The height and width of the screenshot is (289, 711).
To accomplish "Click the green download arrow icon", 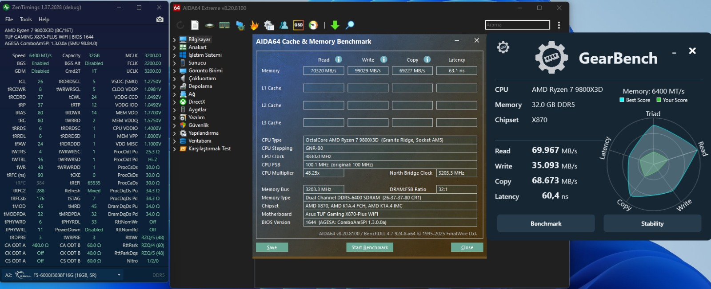I will [x=335, y=25].
